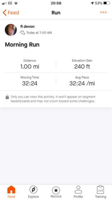Tap the battery indicator in status bar
The height and width of the screenshot is (199, 112).
point(107,3)
